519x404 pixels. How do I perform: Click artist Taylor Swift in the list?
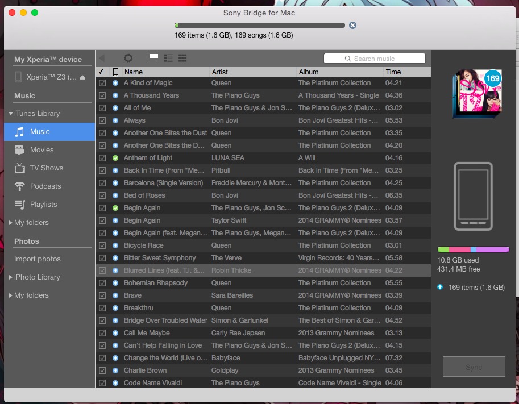(229, 220)
